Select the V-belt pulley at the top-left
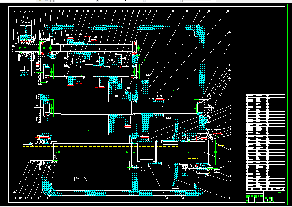 [26, 48]
